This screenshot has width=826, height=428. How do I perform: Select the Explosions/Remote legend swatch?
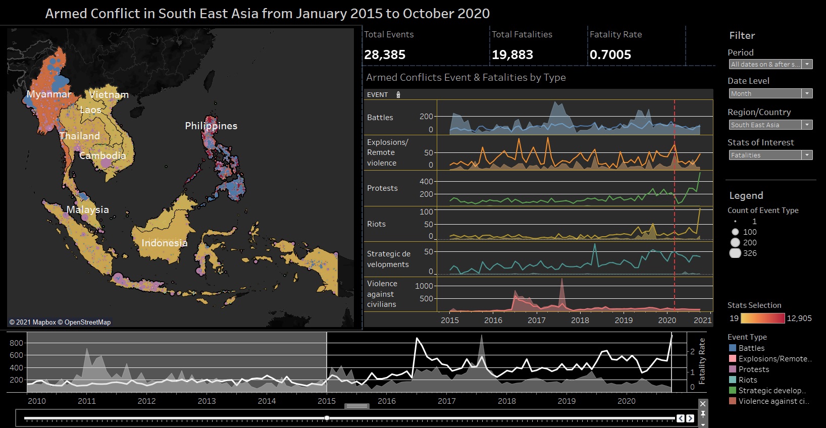click(733, 358)
